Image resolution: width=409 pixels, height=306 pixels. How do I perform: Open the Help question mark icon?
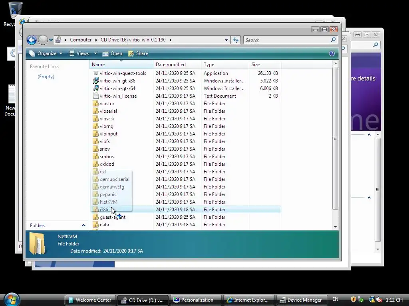[x=332, y=53]
